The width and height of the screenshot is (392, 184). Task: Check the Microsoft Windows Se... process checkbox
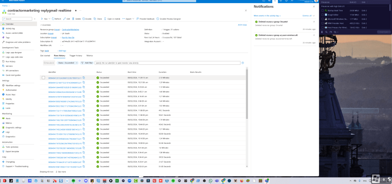tap(323, 19)
